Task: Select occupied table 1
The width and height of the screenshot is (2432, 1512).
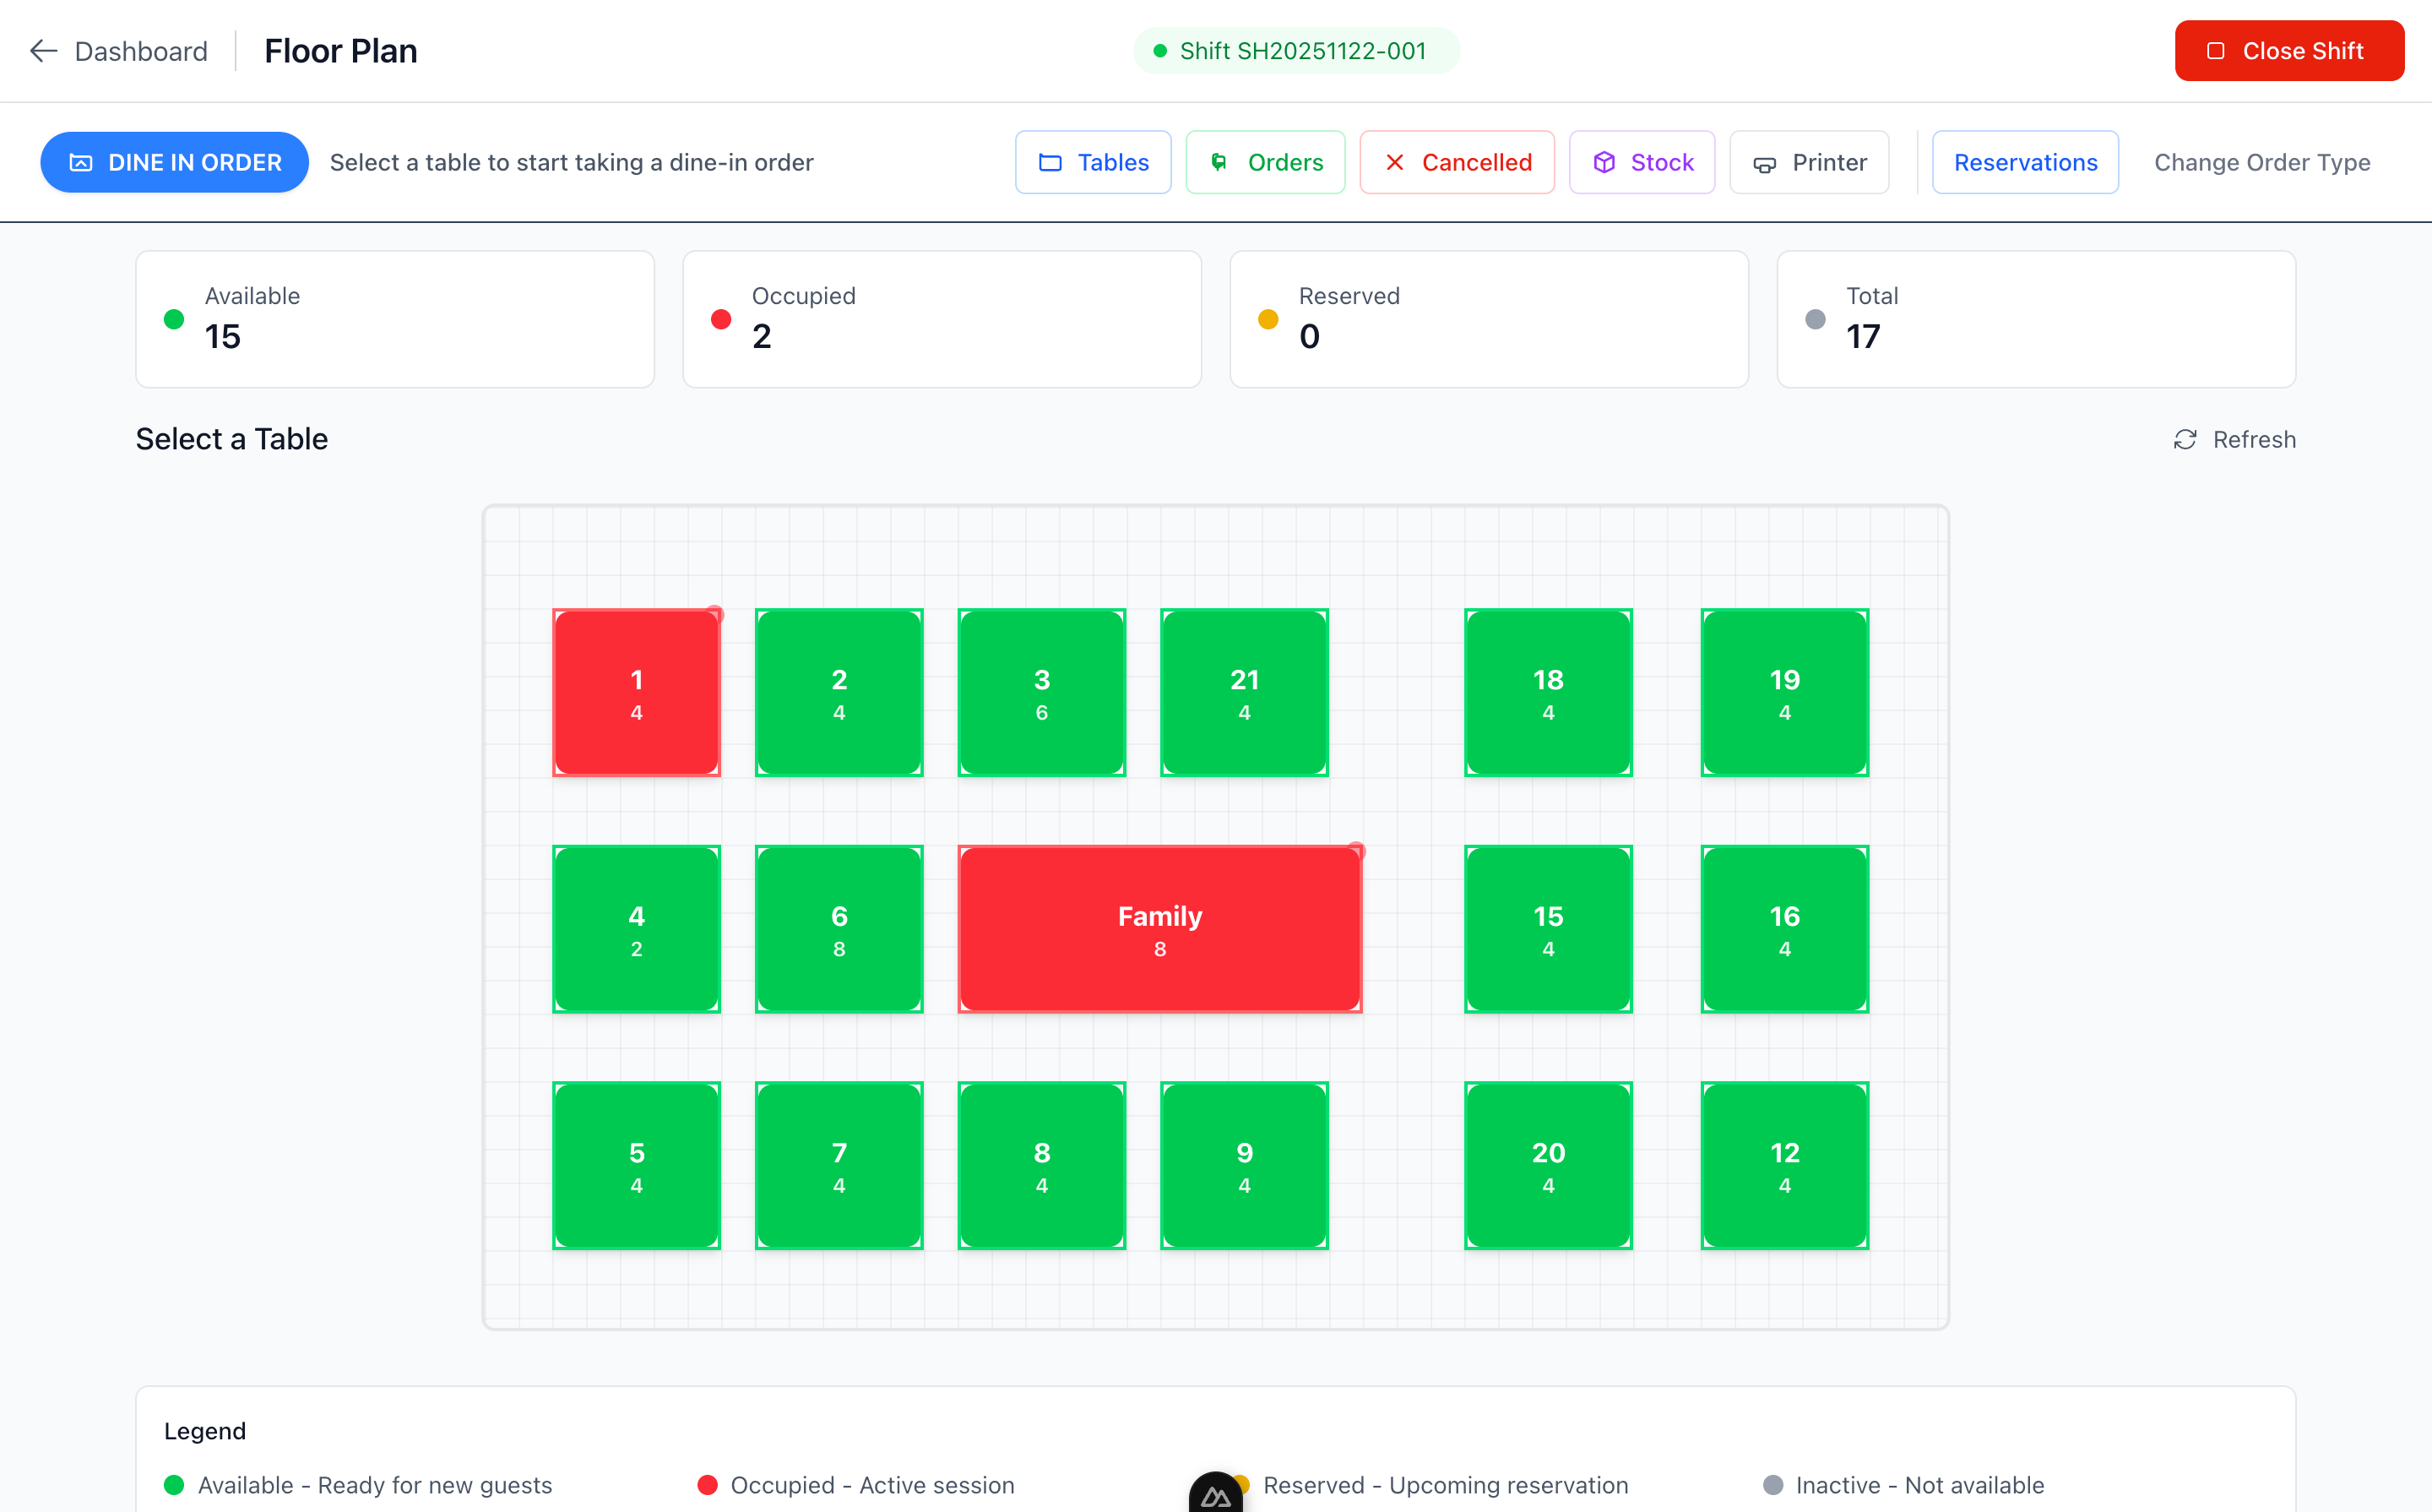Action: [637, 692]
